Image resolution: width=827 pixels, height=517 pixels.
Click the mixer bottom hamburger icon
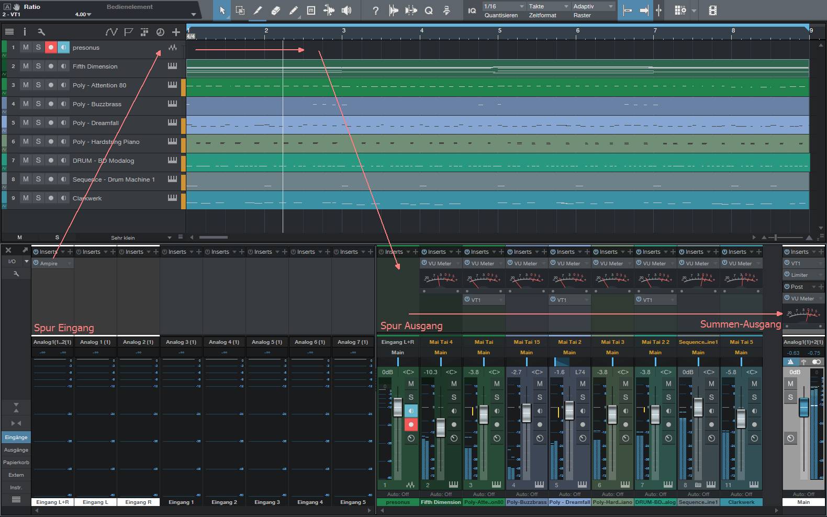point(16,499)
